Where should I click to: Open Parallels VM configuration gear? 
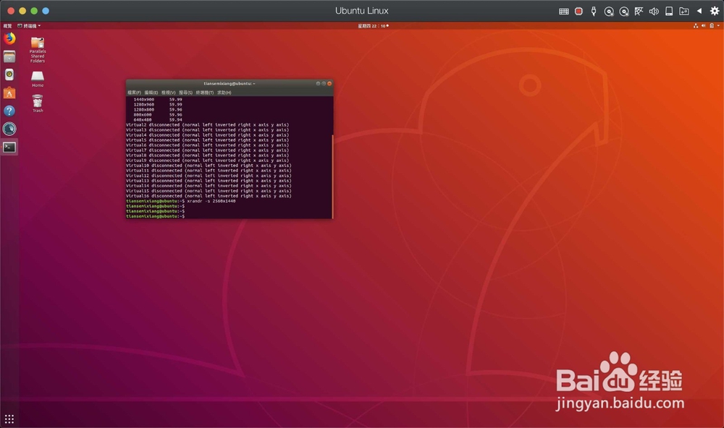click(x=715, y=11)
